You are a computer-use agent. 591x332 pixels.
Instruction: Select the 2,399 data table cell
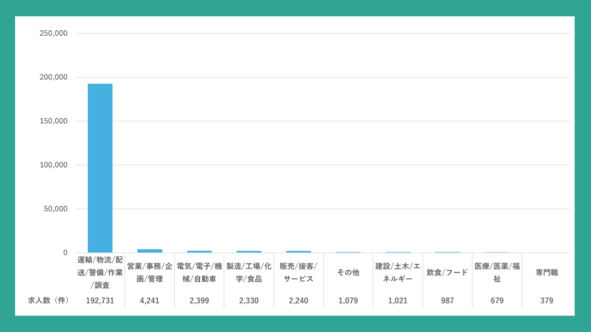click(199, 301)
